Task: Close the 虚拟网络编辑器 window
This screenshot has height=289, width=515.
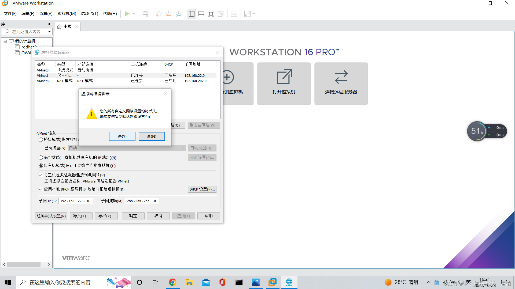Action: click(x=218, y=52)
